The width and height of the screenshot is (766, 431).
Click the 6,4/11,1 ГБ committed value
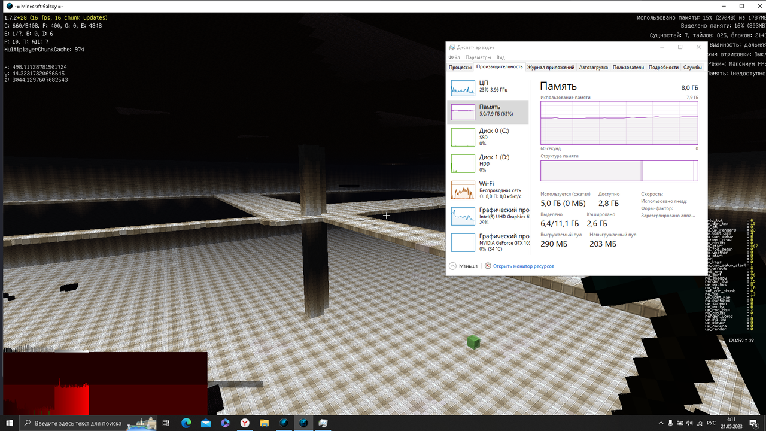pyautogui.click(x=560, y=223)
